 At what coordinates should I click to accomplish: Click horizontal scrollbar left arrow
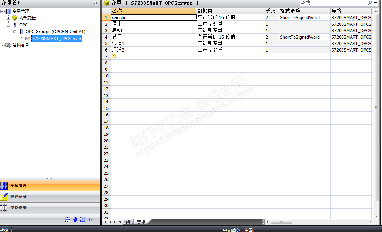pyautogui.click(x=267, y=222)
